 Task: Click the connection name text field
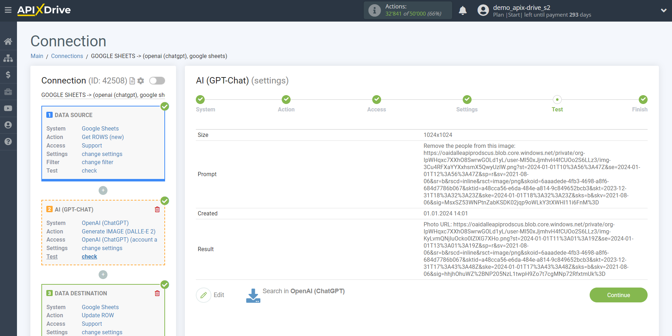click(x=103, y=95)
